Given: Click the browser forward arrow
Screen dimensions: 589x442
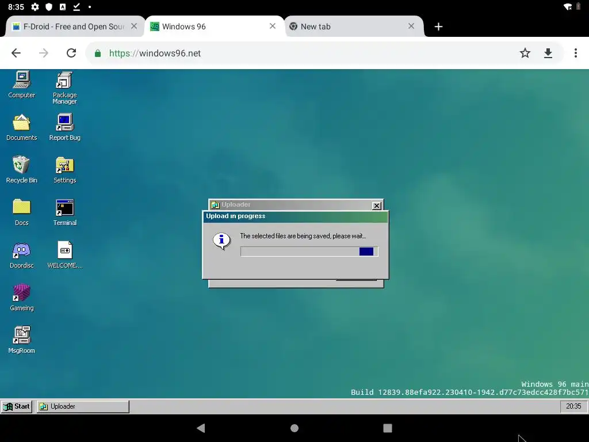Looking at the screenshot, I should (x=44, y=53).
